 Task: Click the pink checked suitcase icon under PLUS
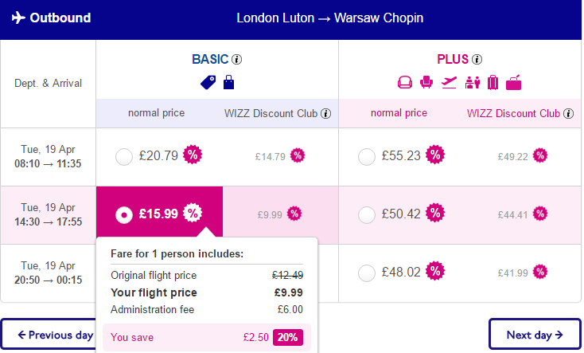(493, 82)
